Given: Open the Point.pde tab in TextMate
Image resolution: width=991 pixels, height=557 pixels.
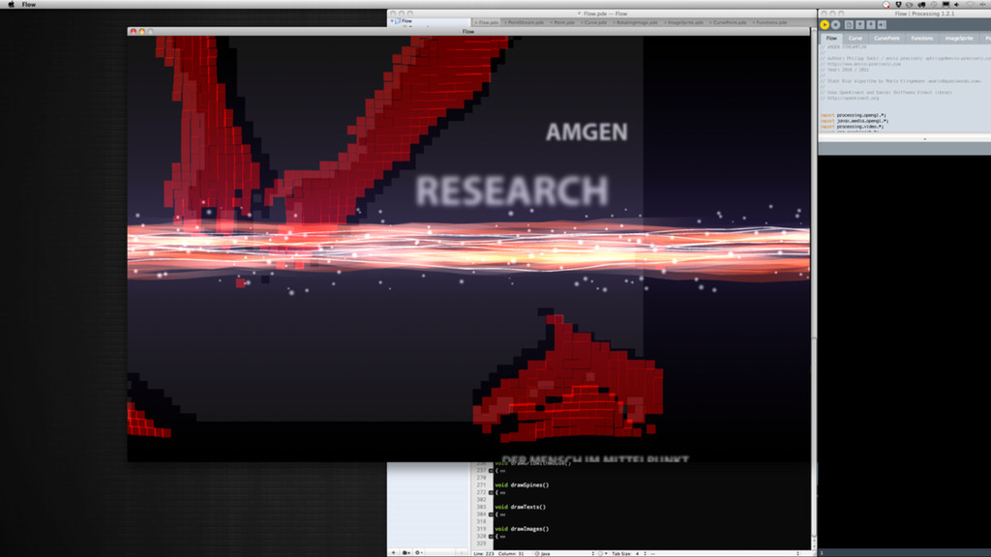Looking at the screenshot, I should (x=563, y=23).
